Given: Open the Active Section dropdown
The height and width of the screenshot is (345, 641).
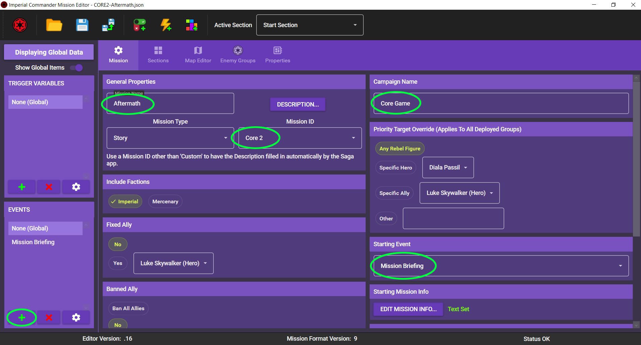Looking at the screenshot, I should [310, 25].
